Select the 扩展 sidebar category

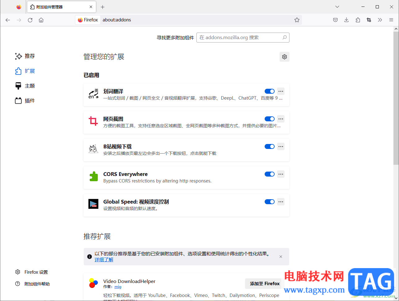25,71
